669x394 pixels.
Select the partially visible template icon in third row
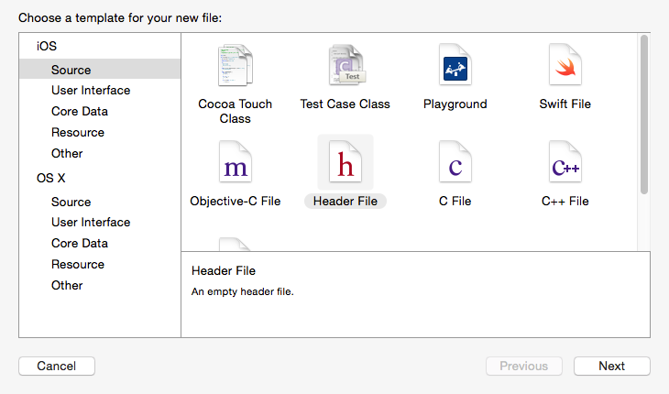(x=235, y=244)
